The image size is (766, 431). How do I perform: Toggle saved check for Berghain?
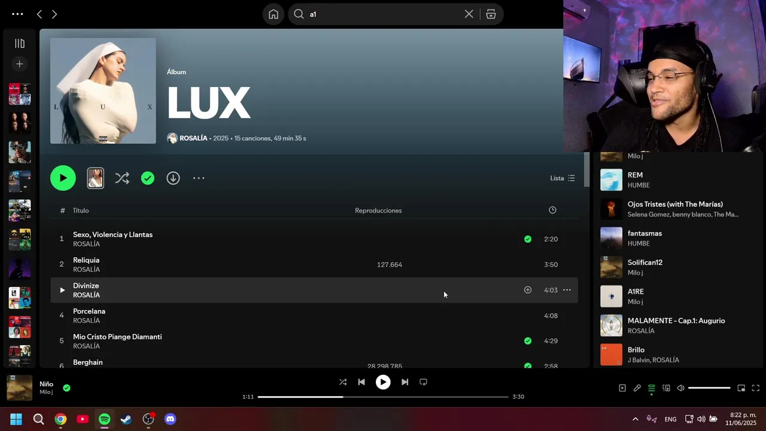pyautogui.click(x=528, y=365)
